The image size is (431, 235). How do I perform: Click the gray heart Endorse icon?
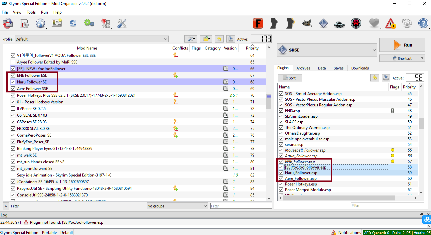(374, 23)
